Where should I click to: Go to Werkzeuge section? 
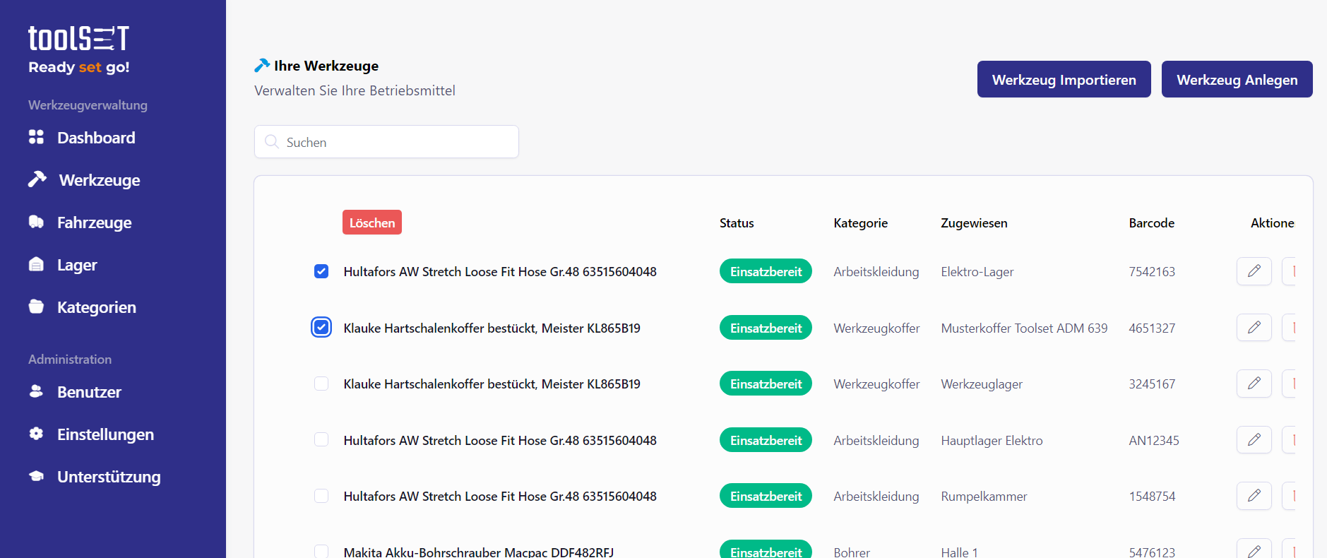tap(100, 180)
